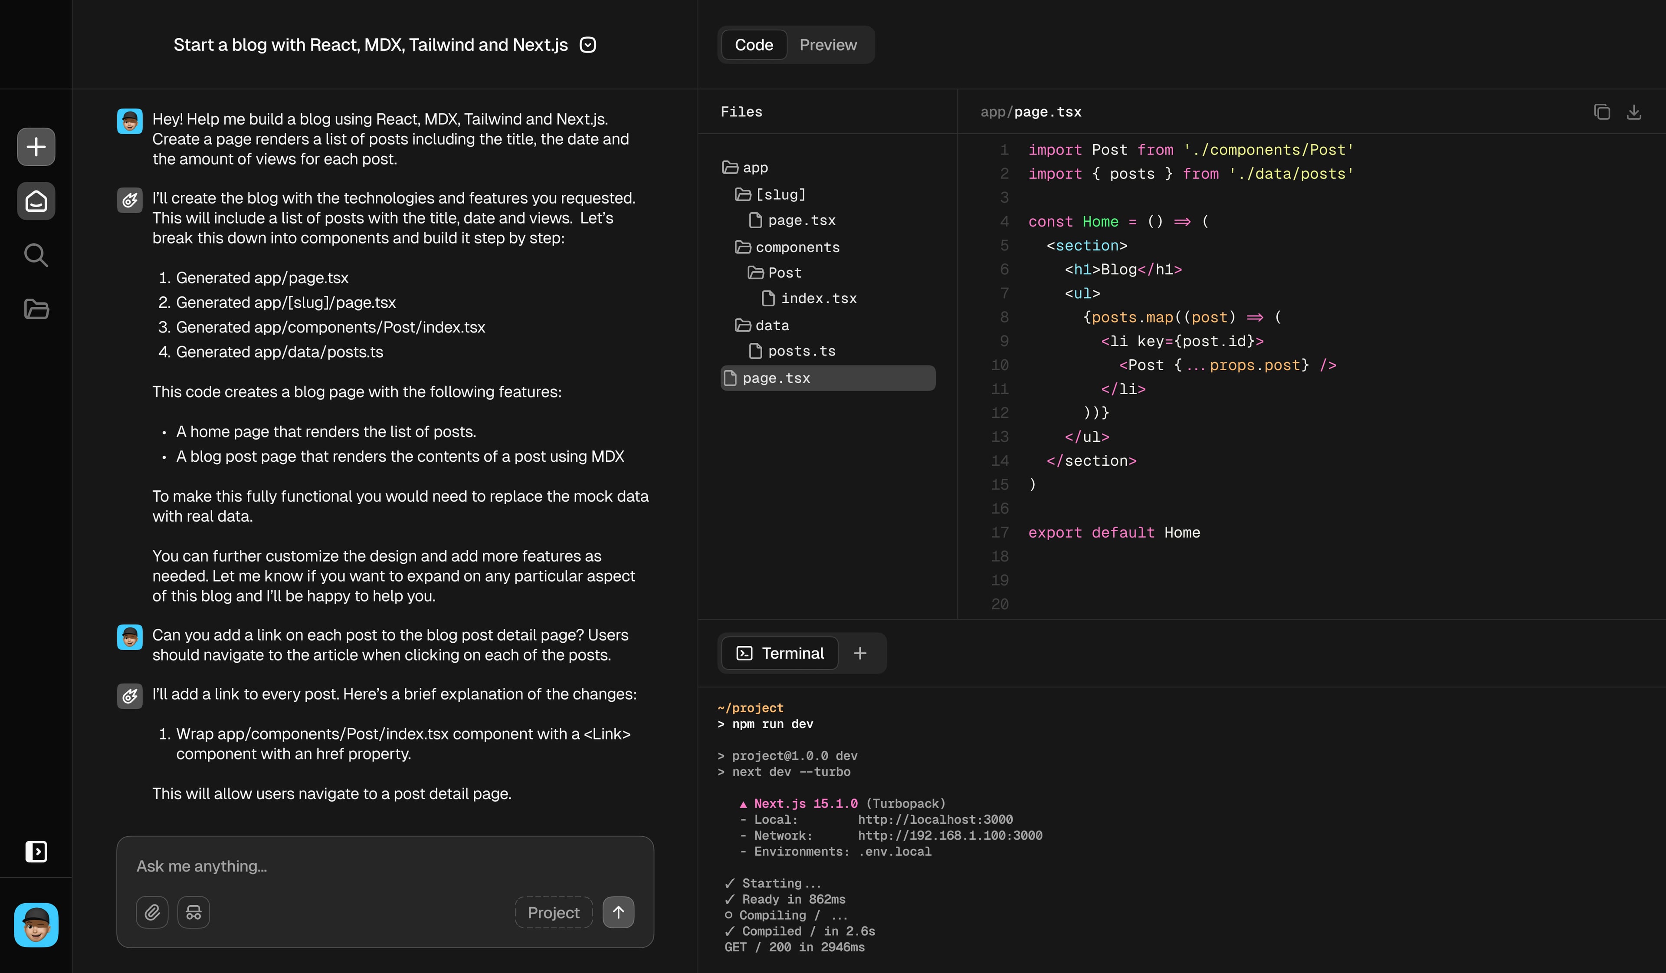This screenshot has width=1666, height=973.
Task: Open posts.ts from the Files tree
Action: pyautogui.click(x=801, y=351)
